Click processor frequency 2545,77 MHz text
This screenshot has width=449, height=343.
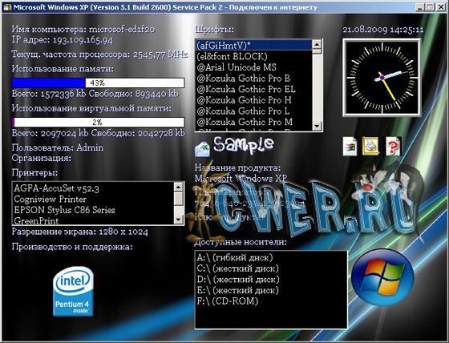coord(160,54)
